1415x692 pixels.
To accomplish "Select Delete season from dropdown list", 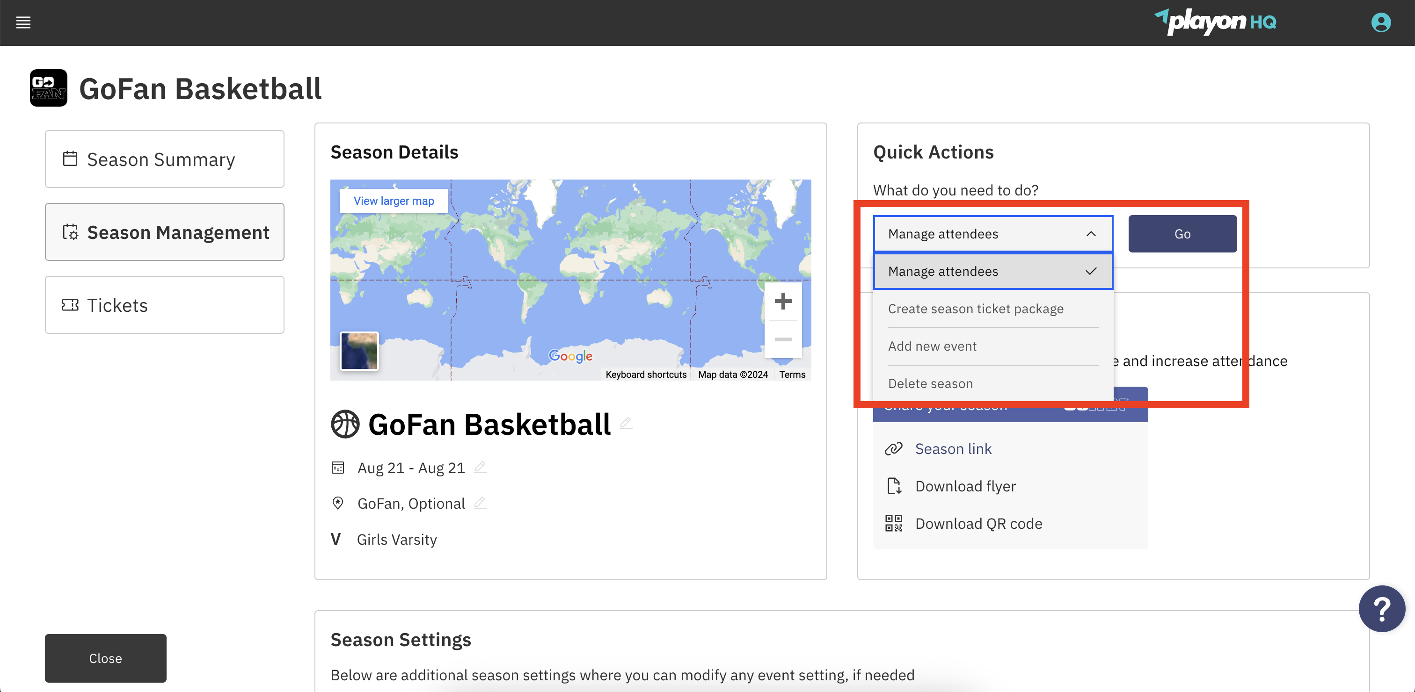I will pyautogui.click(x=930, y=383).
